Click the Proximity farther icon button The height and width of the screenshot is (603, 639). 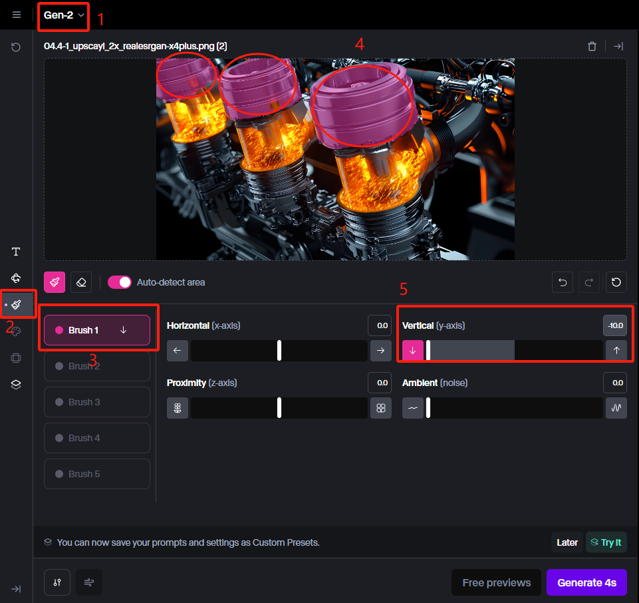pos(178,408)
